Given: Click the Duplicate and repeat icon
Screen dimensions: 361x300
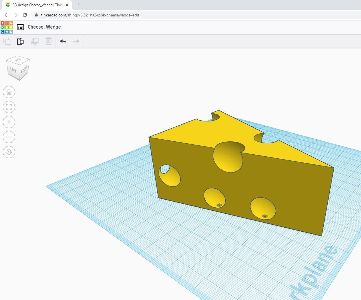Looking at the screenshot, I should coord(35,41).
